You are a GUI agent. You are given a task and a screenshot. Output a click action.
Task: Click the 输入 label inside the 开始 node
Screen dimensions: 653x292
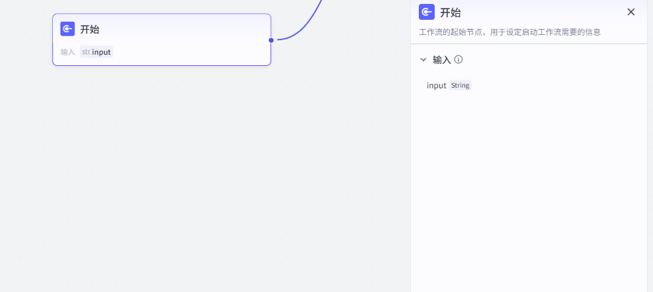[x=68, y=52]
